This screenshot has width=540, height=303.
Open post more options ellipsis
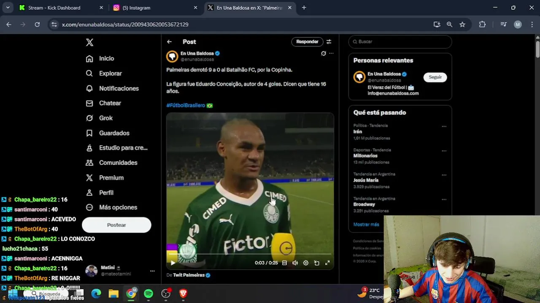[331, 53]
